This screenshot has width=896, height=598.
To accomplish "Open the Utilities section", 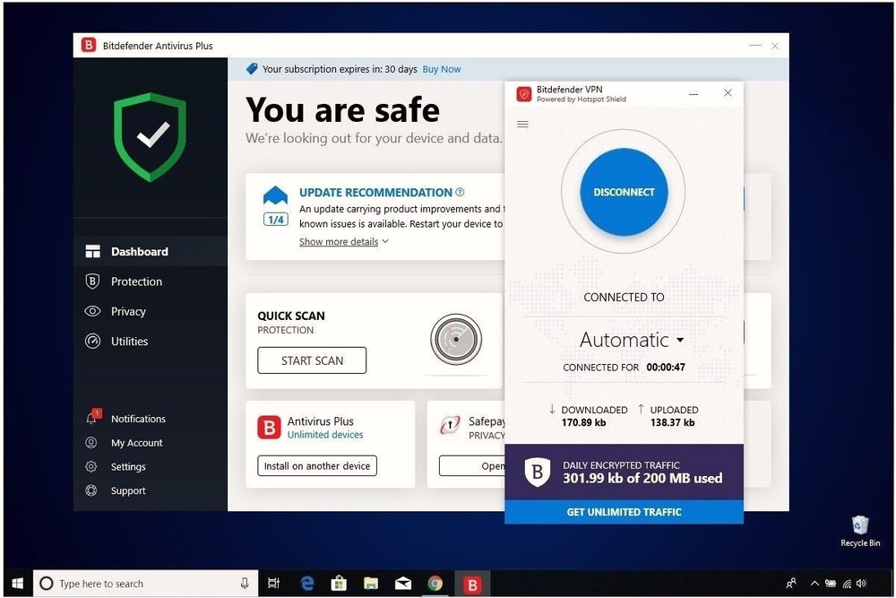I will [x=132, y=341].
